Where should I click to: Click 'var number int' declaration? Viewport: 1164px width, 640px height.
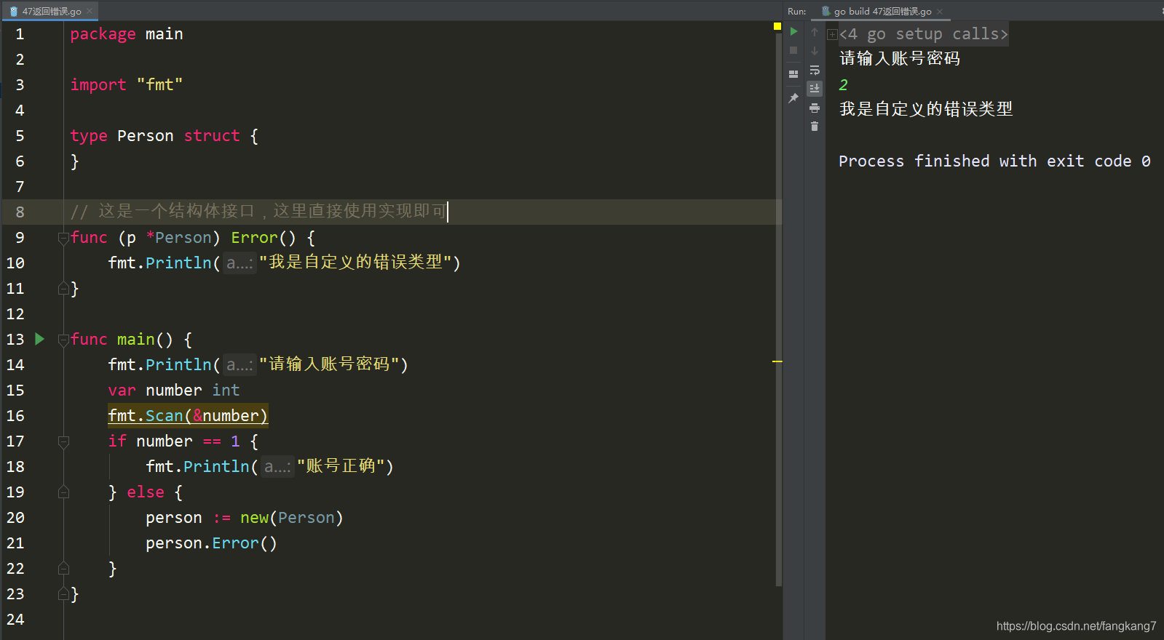[173, 391]
